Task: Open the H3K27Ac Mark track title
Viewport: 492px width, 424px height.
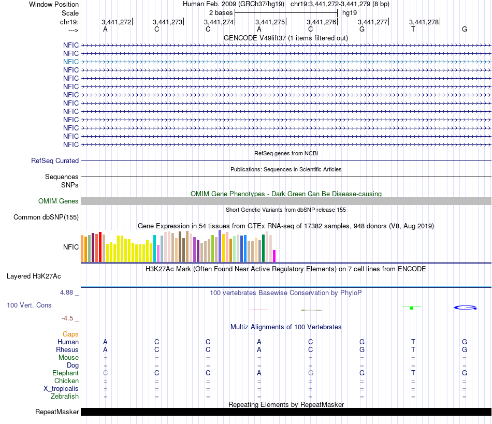Action: click(x=285, y=269)
